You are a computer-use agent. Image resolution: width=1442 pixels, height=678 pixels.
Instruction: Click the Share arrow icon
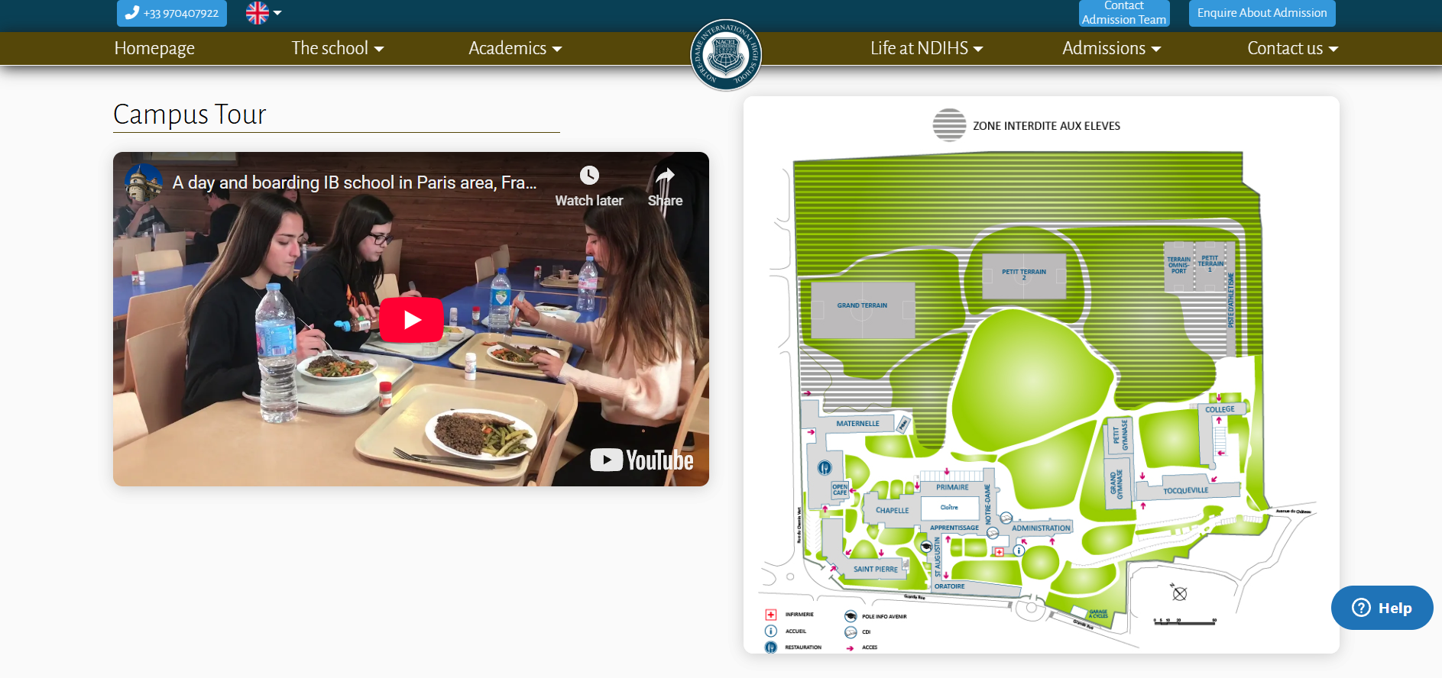pos(665,176)
